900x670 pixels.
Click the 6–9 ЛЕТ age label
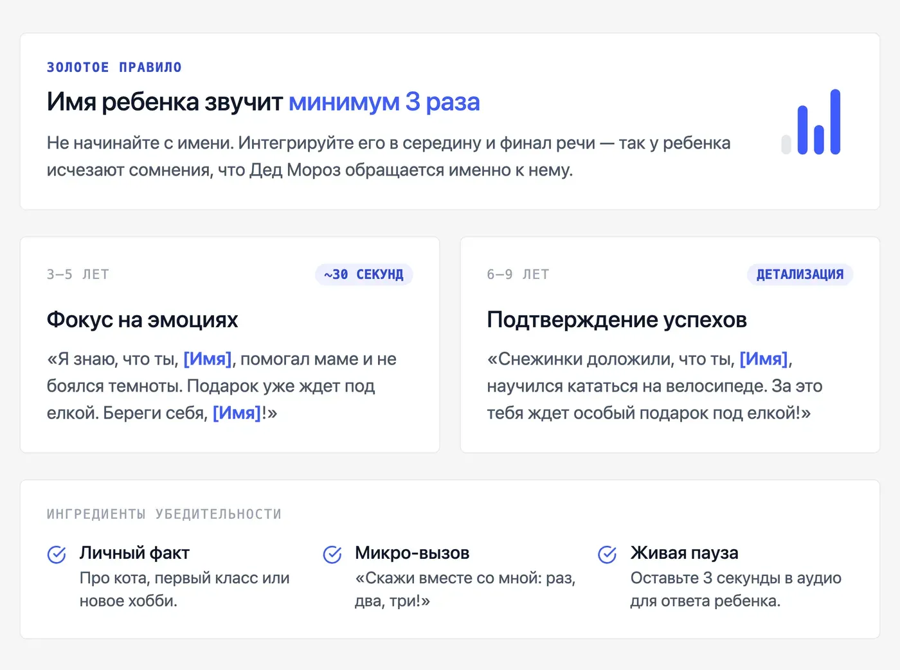click(518, 275)
